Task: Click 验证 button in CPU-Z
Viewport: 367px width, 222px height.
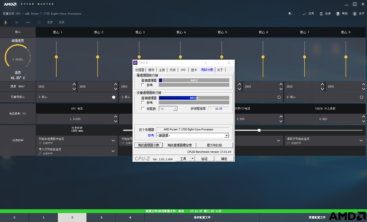Action: (205, 159)
